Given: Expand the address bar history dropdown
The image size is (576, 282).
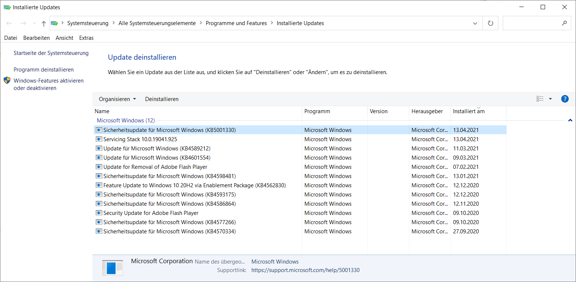Looking at the screenshot, I should coord(475,23).
